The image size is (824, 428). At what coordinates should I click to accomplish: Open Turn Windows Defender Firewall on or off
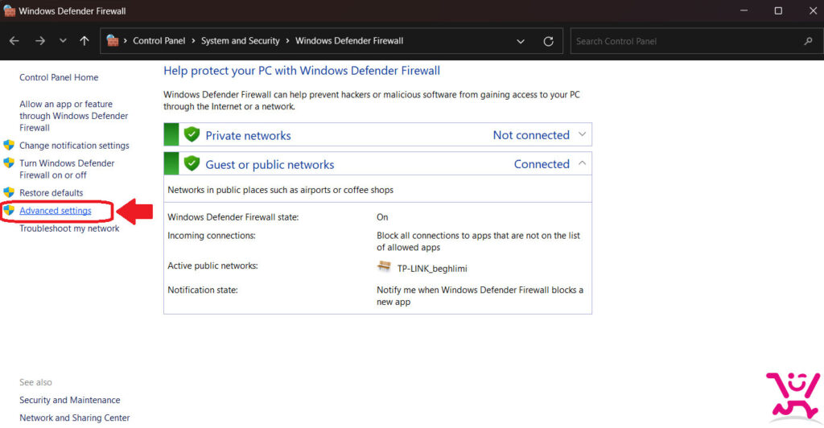67,169
